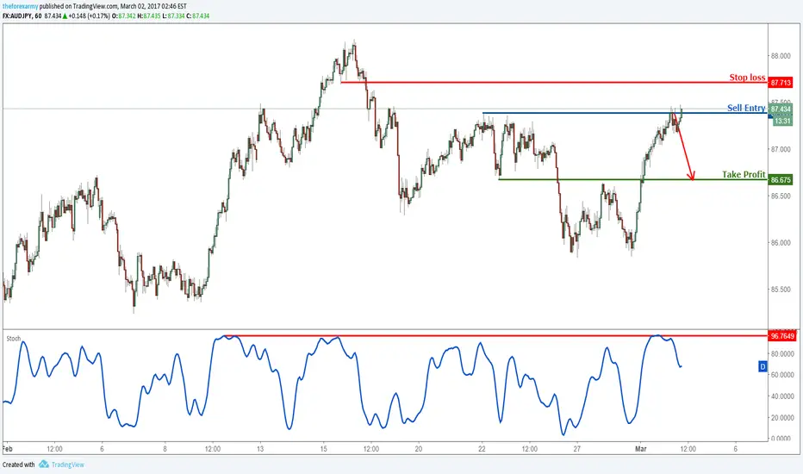Click the 20.0000 stochastic axis label
The height and width of the screenshot is (474, 803).
[782, 417]
